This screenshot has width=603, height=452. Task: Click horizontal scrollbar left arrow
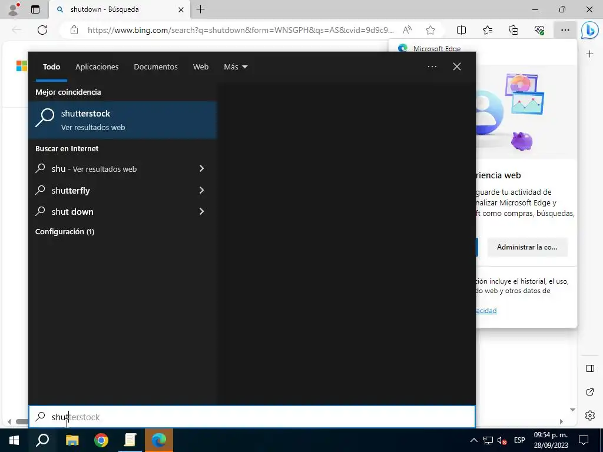[x=9, y=421]
